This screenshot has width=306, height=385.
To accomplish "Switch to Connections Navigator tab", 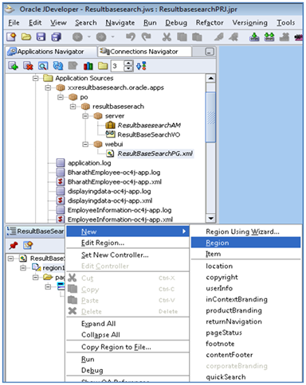I will click(144, 52).
